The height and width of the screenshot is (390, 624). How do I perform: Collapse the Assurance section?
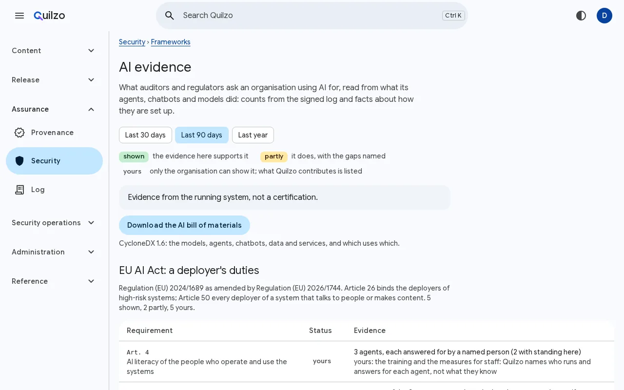pos(54,109)
